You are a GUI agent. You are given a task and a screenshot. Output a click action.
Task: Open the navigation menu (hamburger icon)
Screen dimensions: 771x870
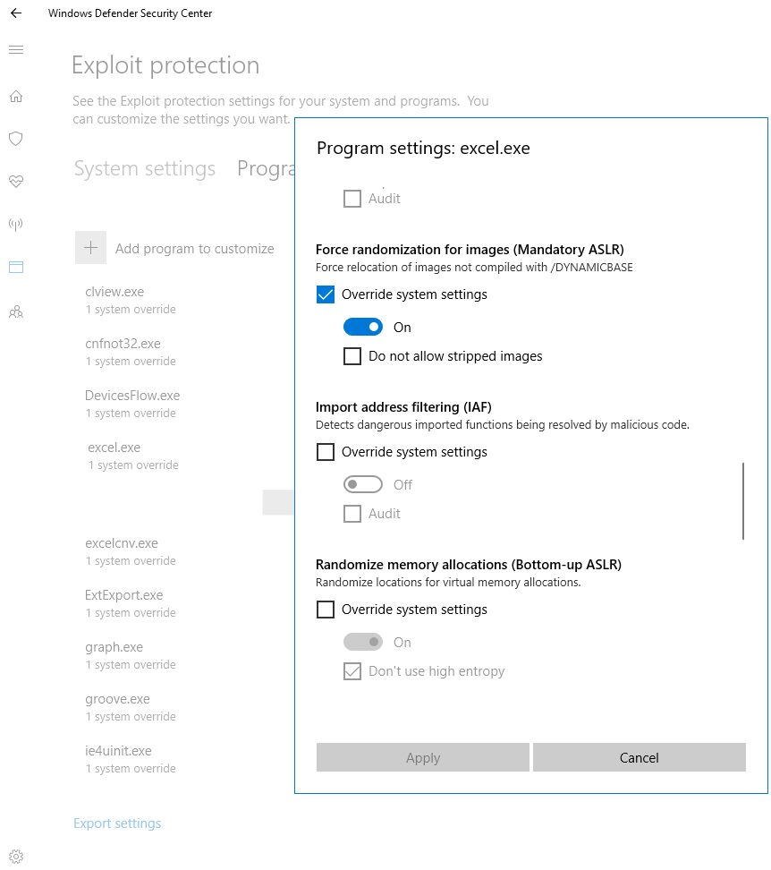[x=15, y=49]
